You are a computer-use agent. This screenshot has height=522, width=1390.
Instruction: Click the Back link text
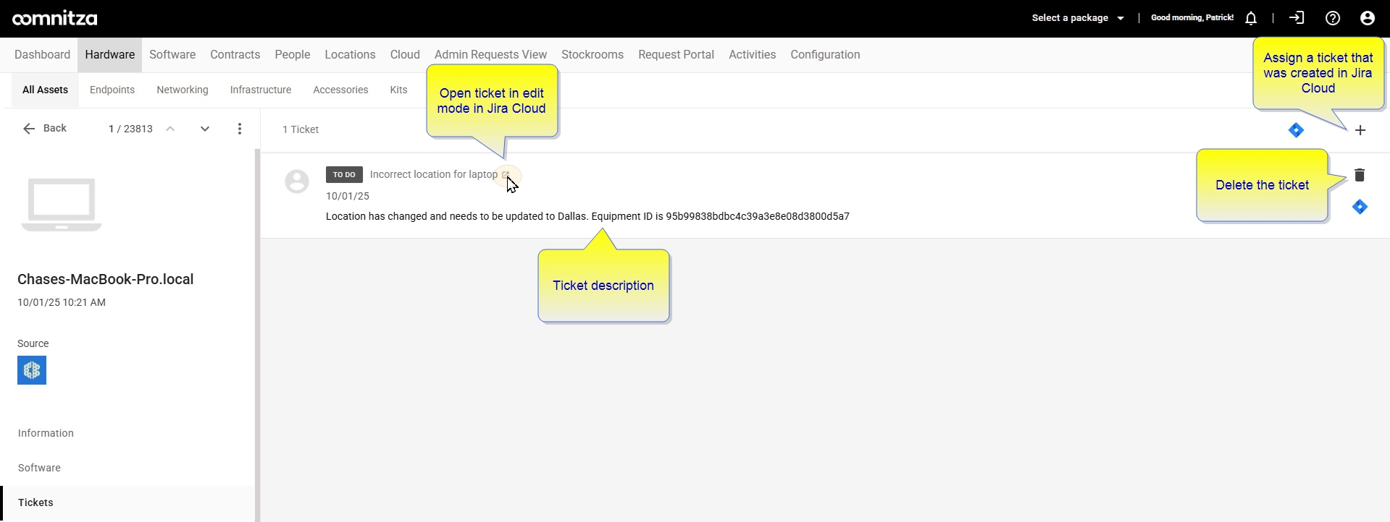[55, 128]
